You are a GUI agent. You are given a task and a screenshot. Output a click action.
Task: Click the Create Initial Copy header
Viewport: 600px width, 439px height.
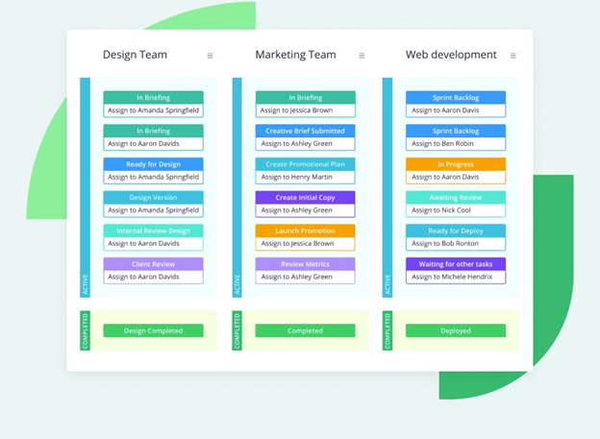[x=306, y=197]
